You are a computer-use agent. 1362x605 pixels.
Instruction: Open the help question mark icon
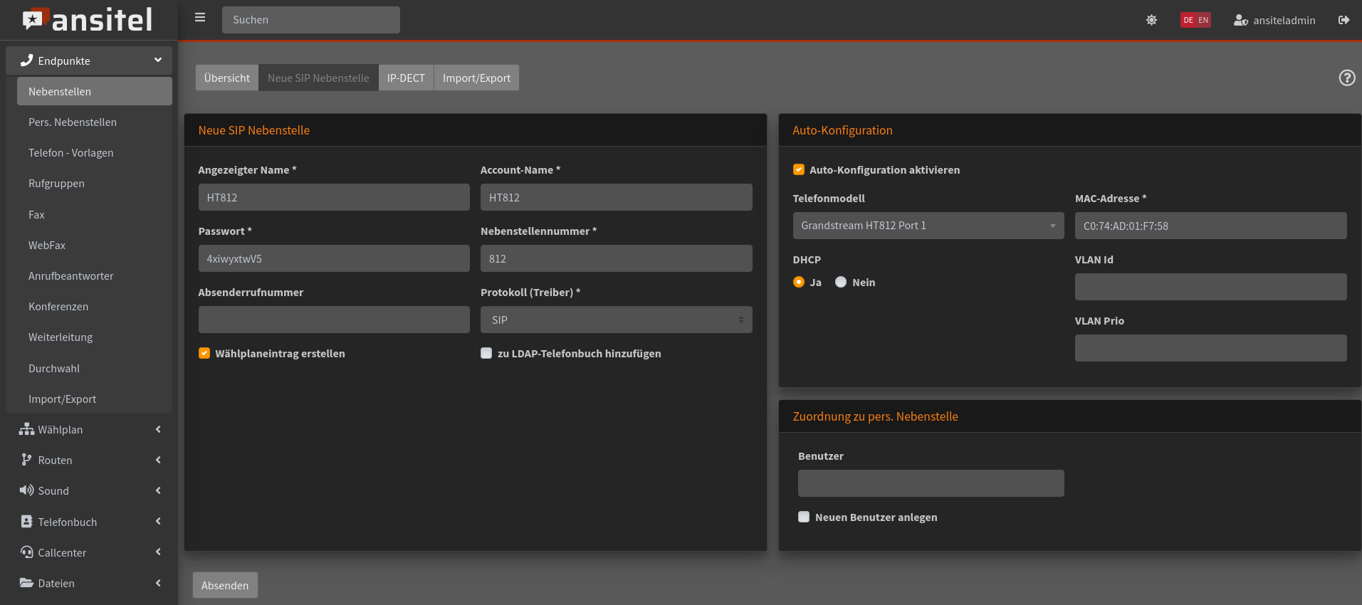(1346, 78)
